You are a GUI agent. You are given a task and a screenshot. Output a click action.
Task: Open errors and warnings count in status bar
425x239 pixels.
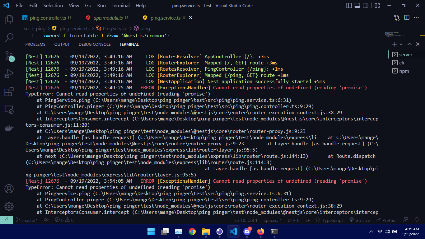point(64,220)
